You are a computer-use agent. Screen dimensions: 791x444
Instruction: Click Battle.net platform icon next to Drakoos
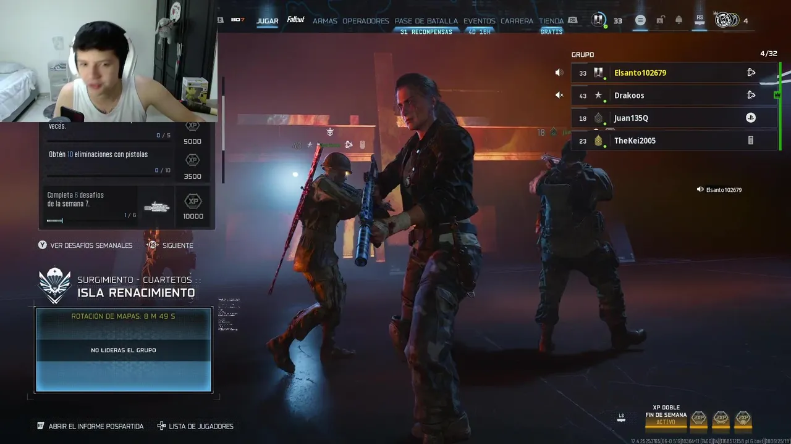[x=751, y=95]
